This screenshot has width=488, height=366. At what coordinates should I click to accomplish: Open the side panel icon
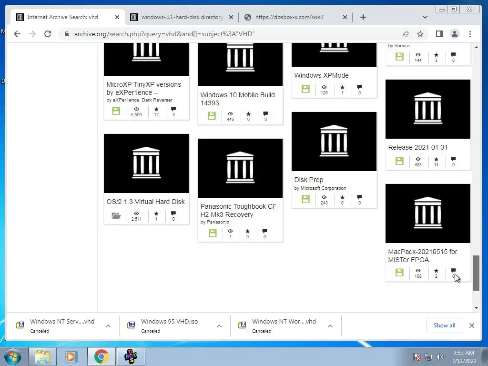(x=439, y=34)
